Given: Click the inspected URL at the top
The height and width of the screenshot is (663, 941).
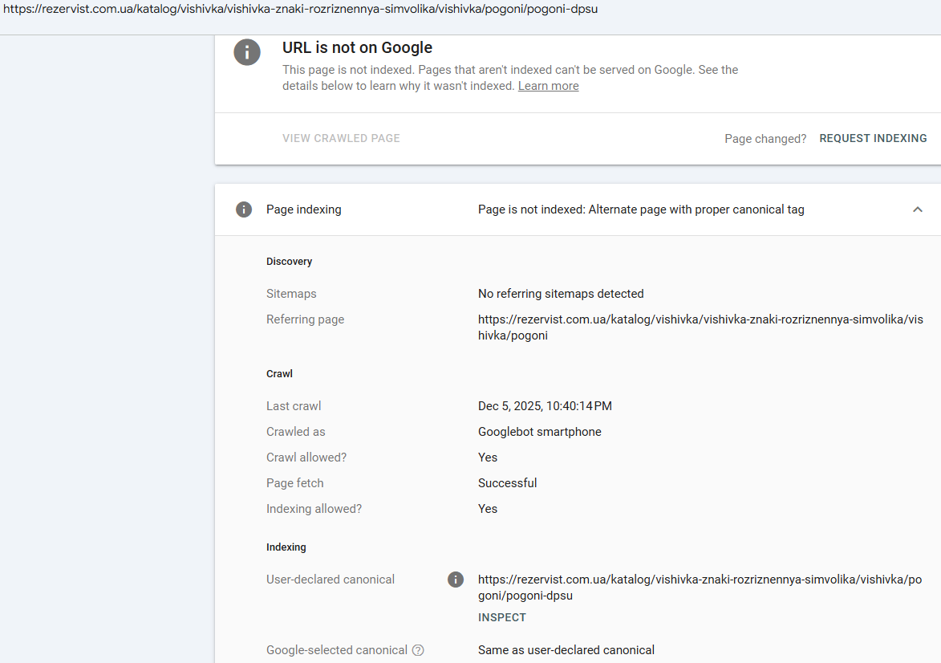Looking at the screenshot, I should tap(300, 10).
